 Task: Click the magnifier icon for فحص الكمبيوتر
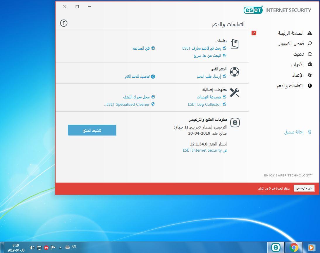309,44
